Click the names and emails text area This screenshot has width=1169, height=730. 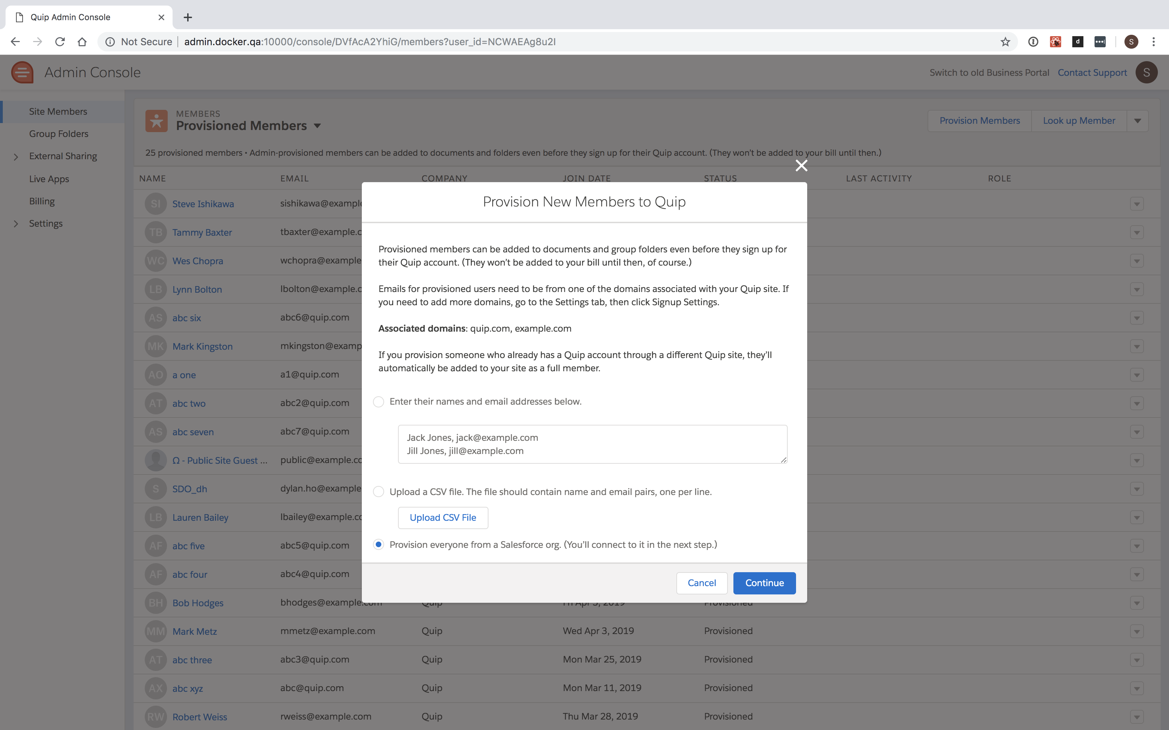[x=592, y=444]
